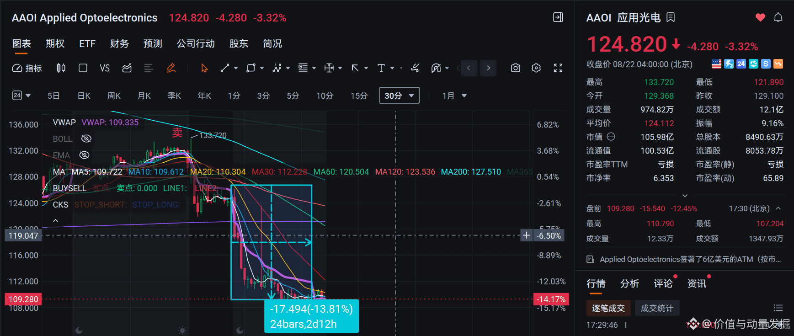Expand line tool dropdown arrow
The image size is (794, 336).
coord(236,68)
